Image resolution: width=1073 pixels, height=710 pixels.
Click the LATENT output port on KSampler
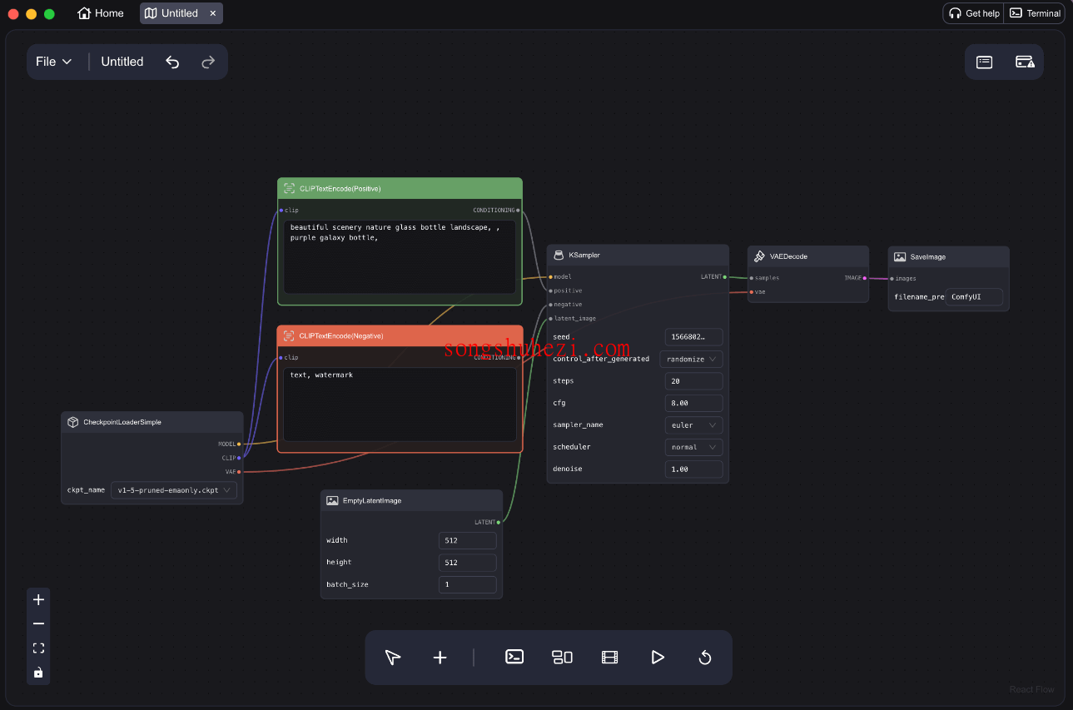click(725, 276)
